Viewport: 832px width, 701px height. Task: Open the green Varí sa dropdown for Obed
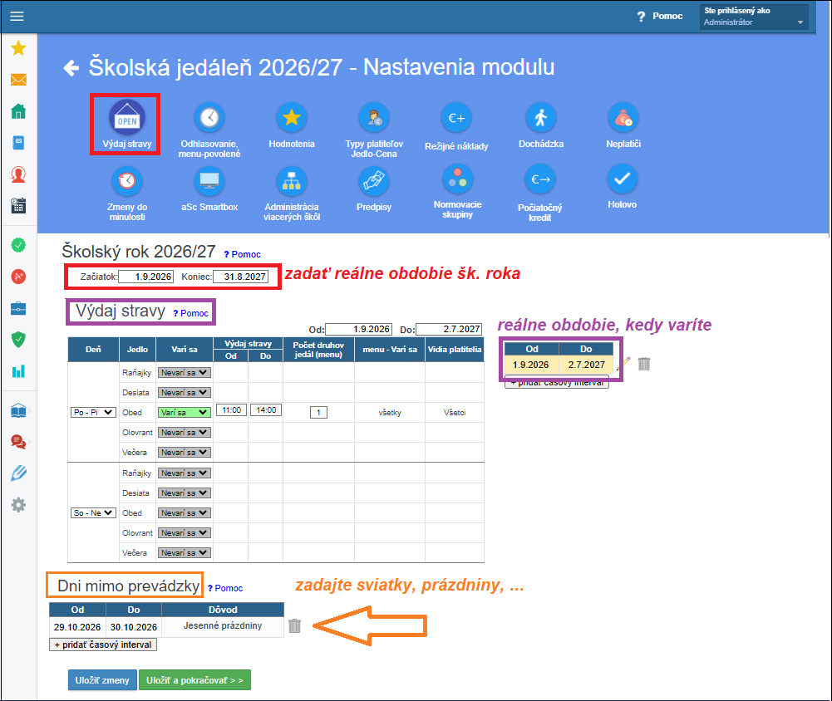tap(185, 412)
